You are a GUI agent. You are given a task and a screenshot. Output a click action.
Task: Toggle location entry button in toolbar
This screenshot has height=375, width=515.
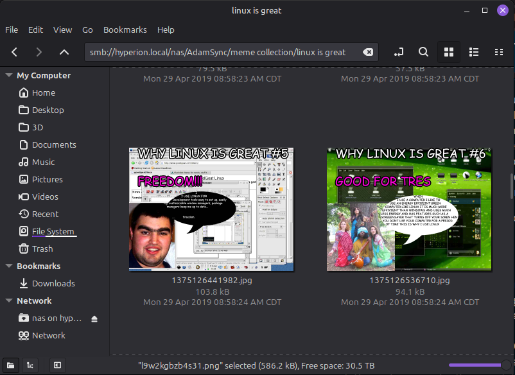coord(399,52)
